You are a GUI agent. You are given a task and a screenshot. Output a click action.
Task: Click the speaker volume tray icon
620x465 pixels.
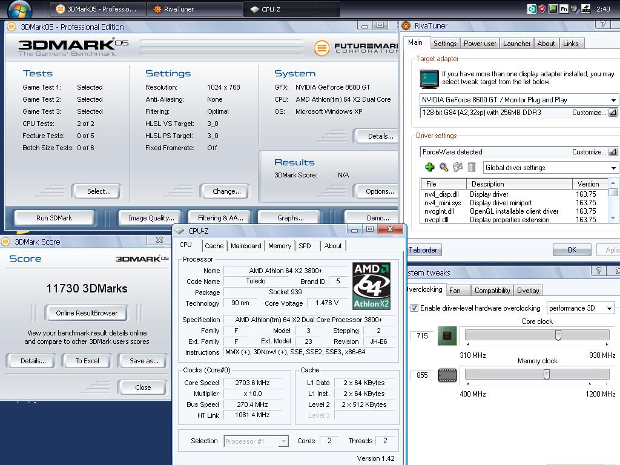tap(575, 8)
